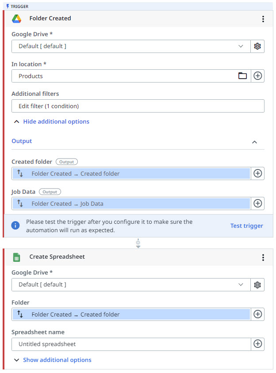Click plus button next to In location
This screenshot has height=373, width=276.
(257, 76)
